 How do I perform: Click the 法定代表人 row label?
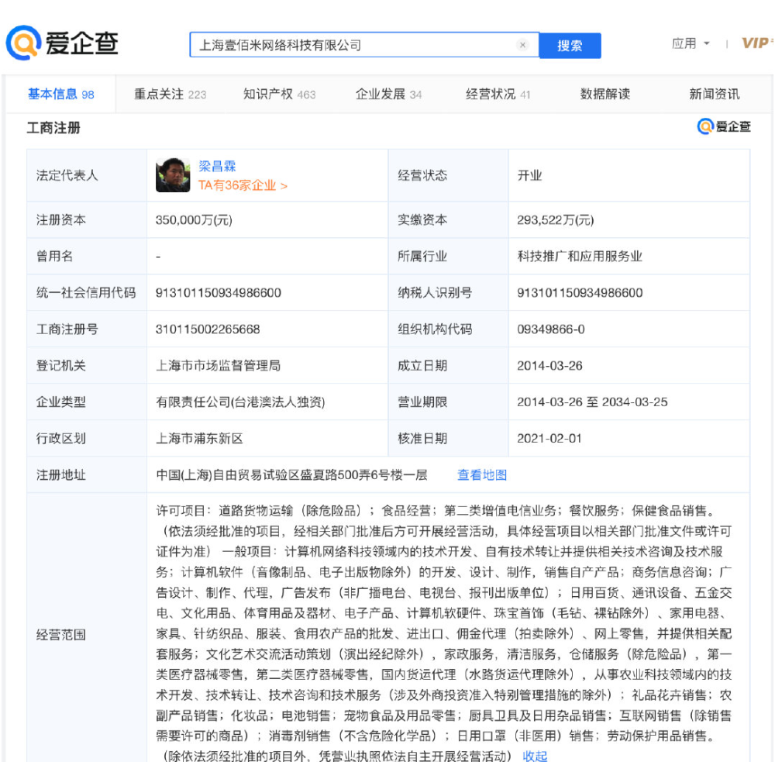point(67,175)
